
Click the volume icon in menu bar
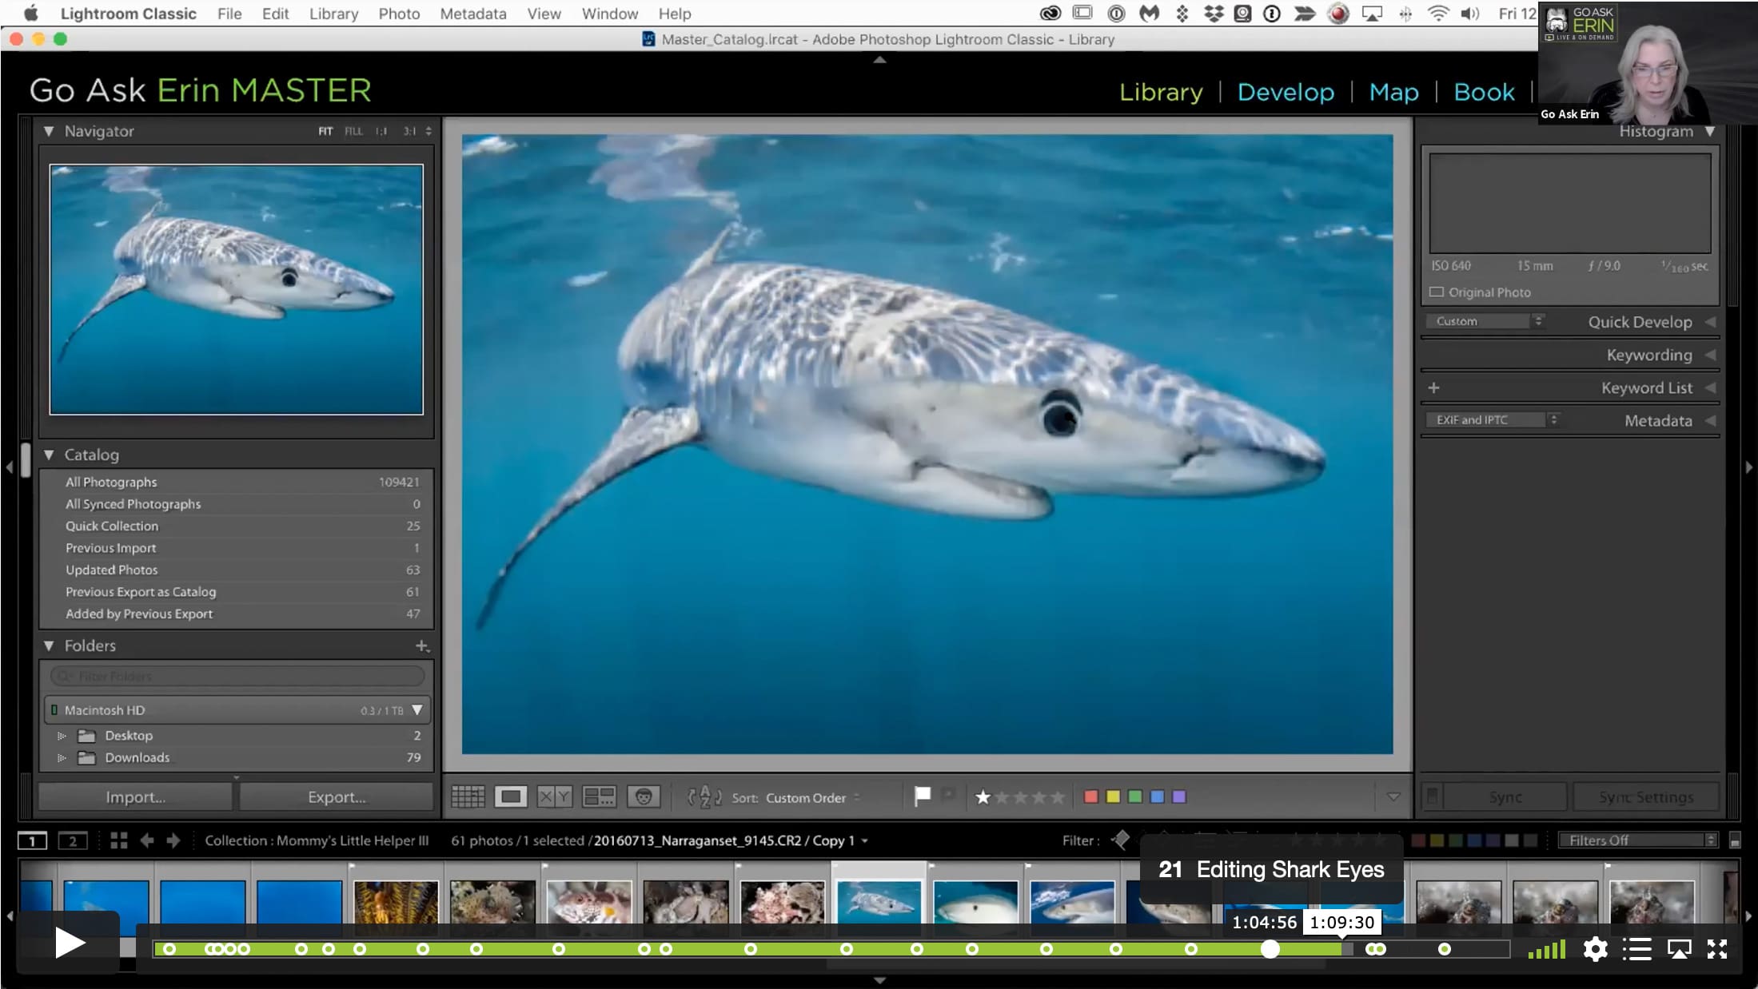pos(1470,13)
